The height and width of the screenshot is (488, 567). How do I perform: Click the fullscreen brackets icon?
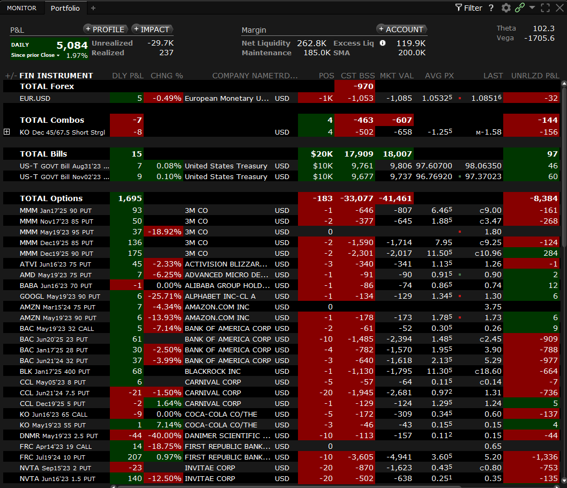pyautogui.click(x=545, y=8)
